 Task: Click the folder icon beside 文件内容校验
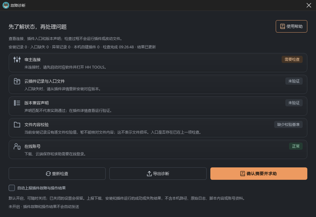(17, 125)
